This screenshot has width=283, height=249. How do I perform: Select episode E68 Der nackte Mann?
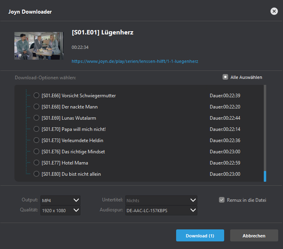click(36, 107)
